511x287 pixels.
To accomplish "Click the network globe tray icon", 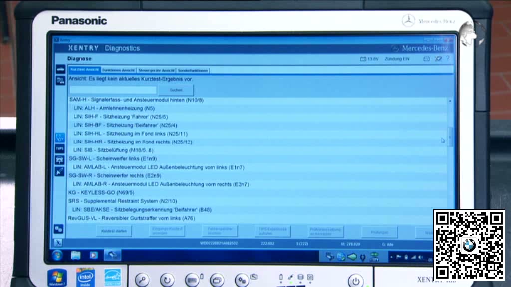I will click(x=341, y=257).
